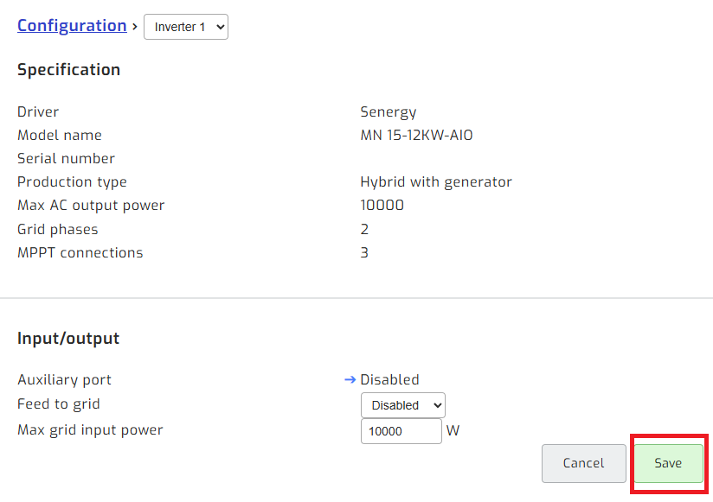Image resolution: width=713 pixels, height=502 pixels.
Task: Click the Max grid input power field
Action: pos(401,430)
